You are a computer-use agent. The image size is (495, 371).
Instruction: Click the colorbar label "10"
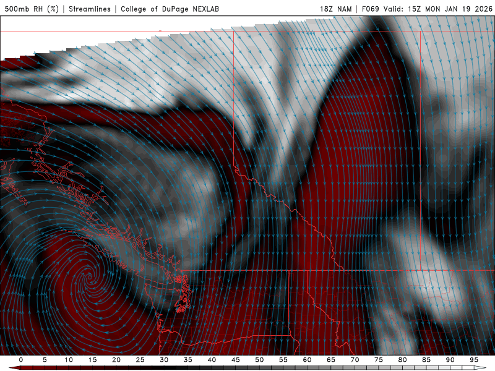point(69,360)
